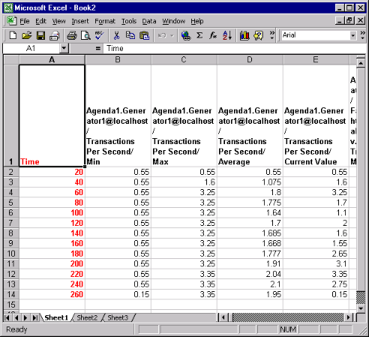Select column C header
The width and height of the screenshot is (369, 337).
[x=184, y=60]
